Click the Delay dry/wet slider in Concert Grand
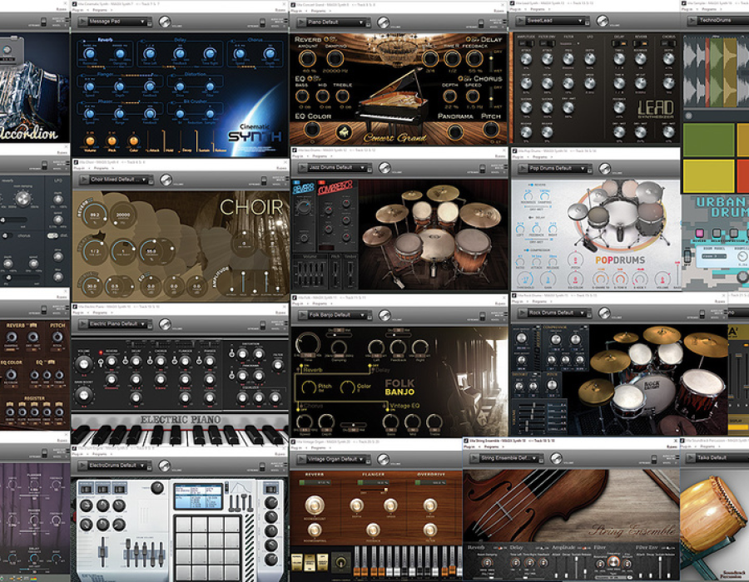Image resolution: width=749 pixels, height=582 pixels. (x=491, y=60)
